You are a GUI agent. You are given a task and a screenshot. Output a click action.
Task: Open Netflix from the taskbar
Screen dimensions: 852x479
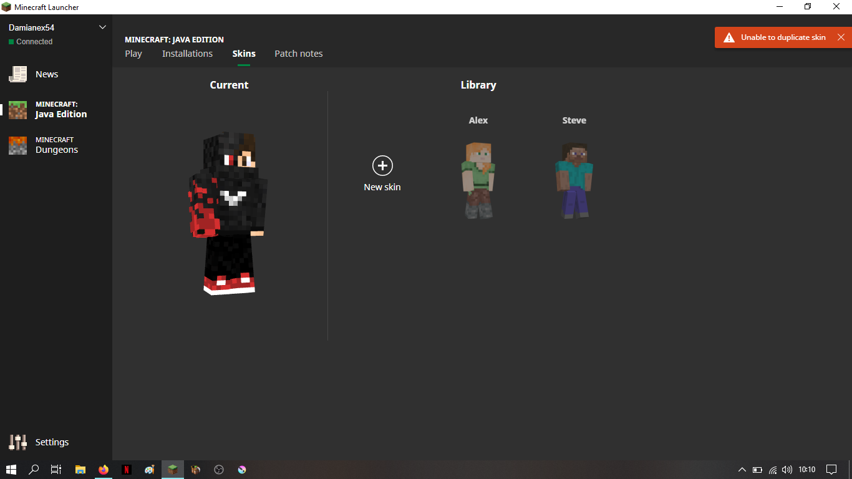click(127, 470)
